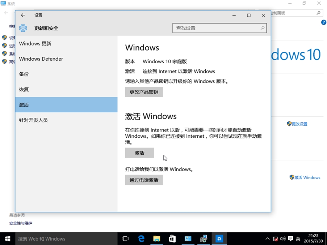Image resolution: width=327 pixels, height=245 pixels.
Task: Click the Settings gear taskbar icon
Action: coord(219,239)
